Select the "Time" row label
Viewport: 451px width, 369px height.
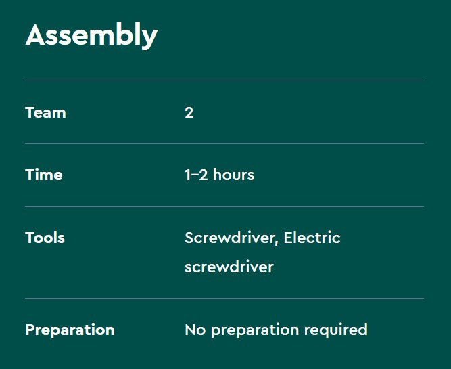(x=44, y=175)
